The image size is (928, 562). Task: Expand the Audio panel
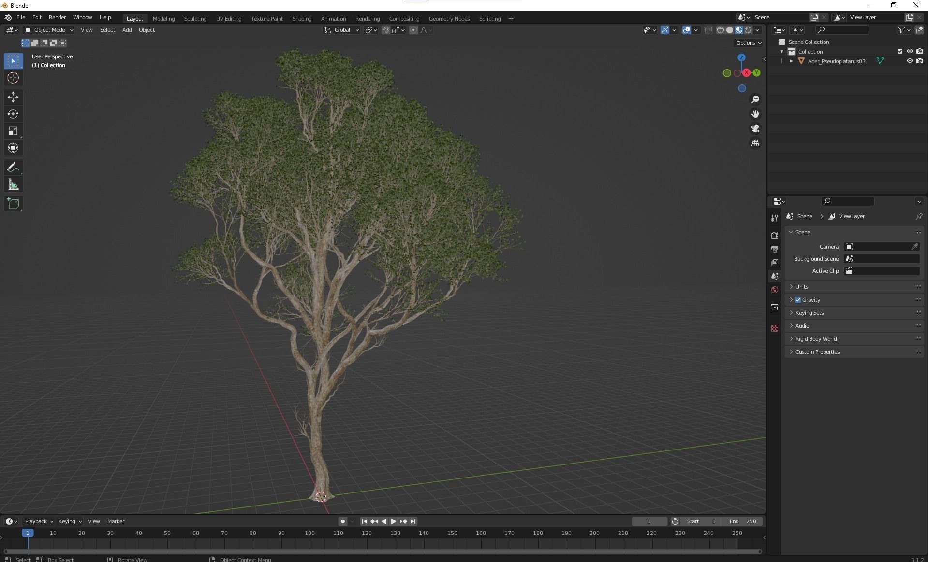pos(854,326)
